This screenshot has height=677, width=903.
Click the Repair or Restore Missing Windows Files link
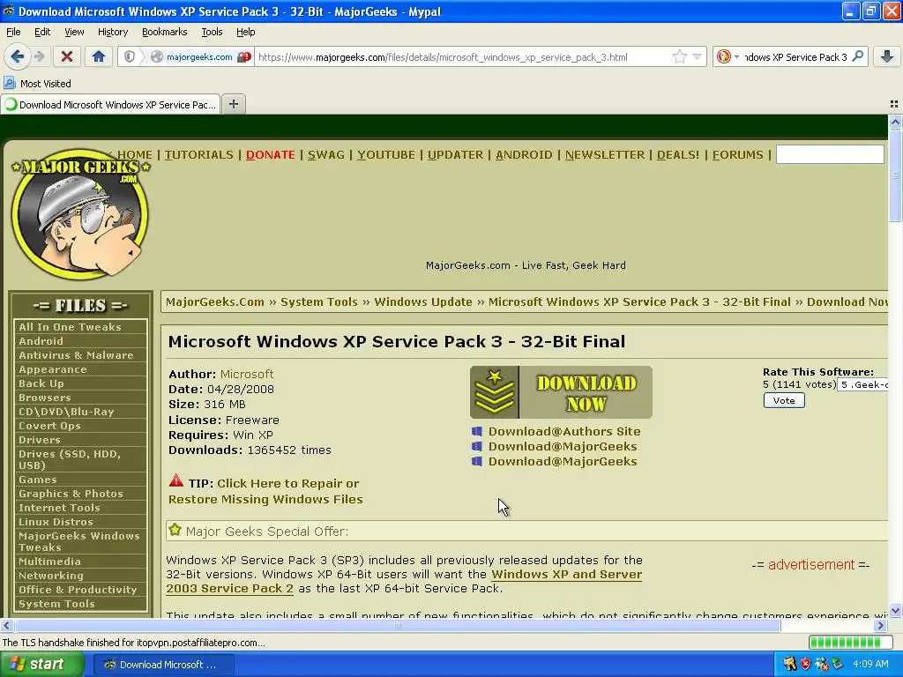(265, 491)
